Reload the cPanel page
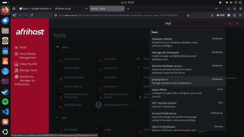 pos(32,15)
